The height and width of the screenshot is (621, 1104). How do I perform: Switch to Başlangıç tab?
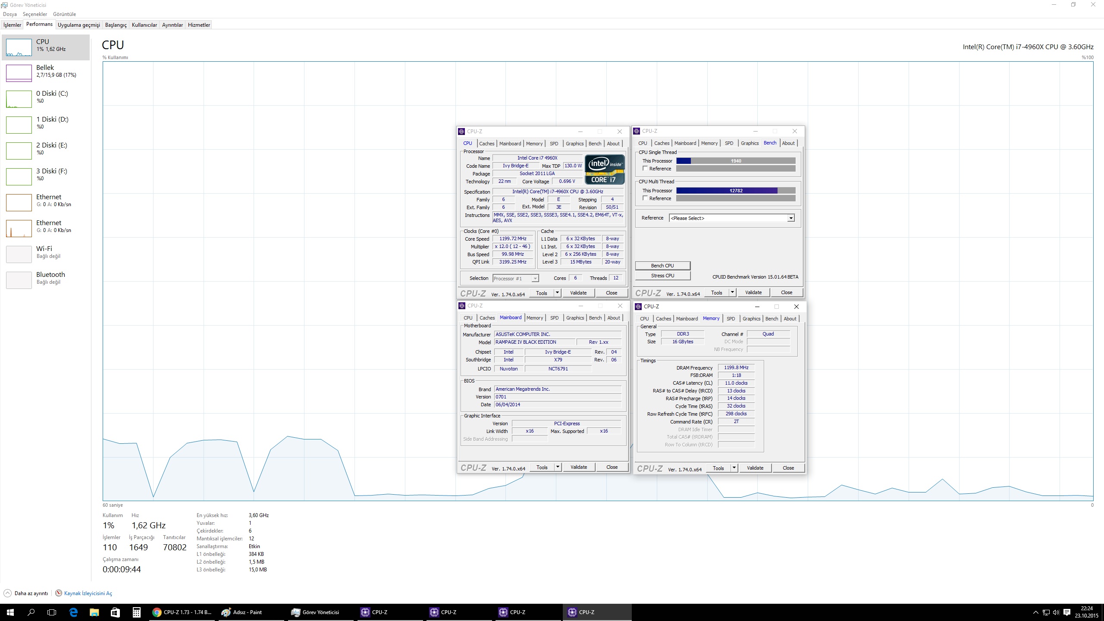(116, 25)
